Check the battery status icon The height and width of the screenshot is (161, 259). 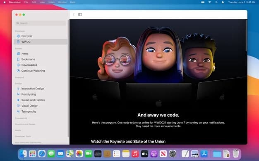click(203, 2)
